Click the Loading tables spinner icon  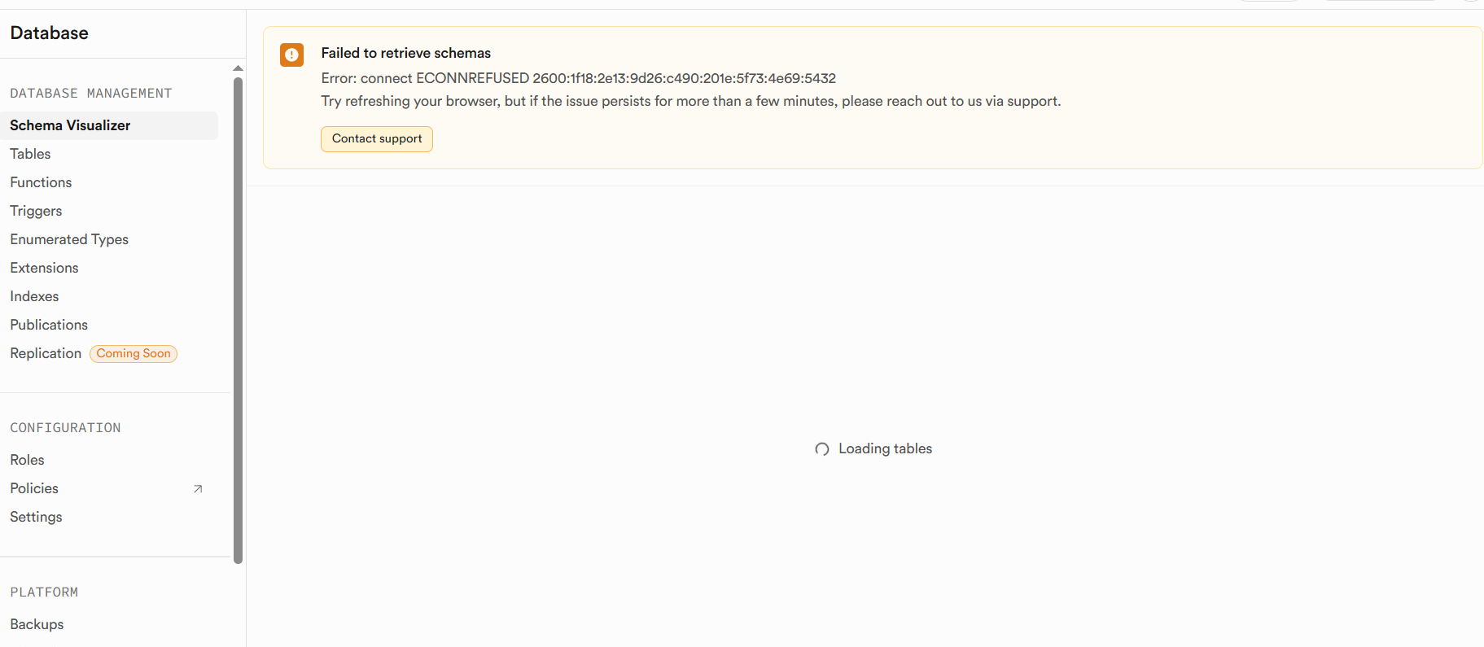[822, 449]
